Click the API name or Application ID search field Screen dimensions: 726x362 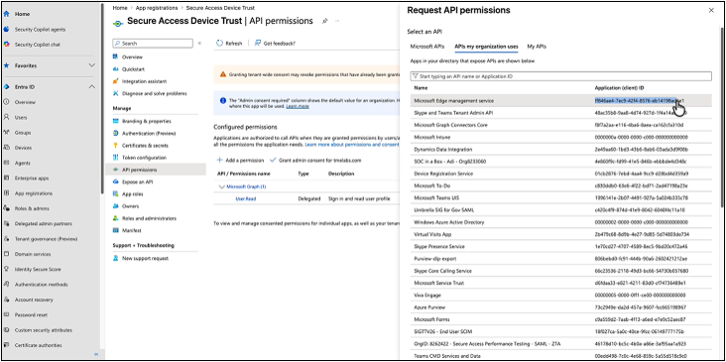[x=560, y=76]
